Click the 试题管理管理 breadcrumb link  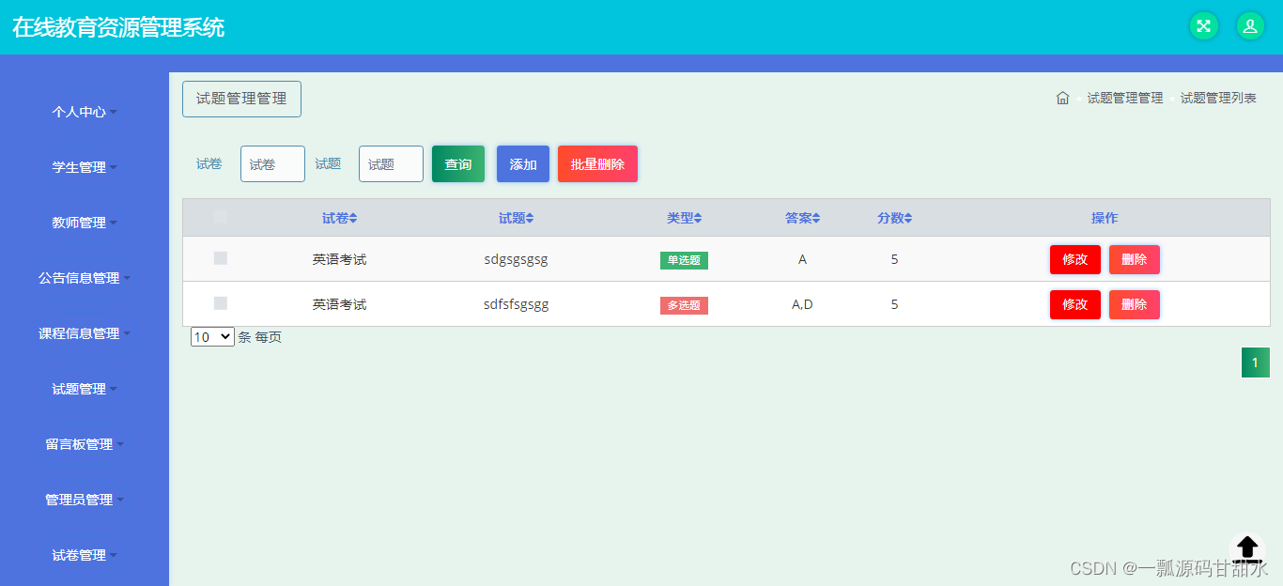[1125, 98]
